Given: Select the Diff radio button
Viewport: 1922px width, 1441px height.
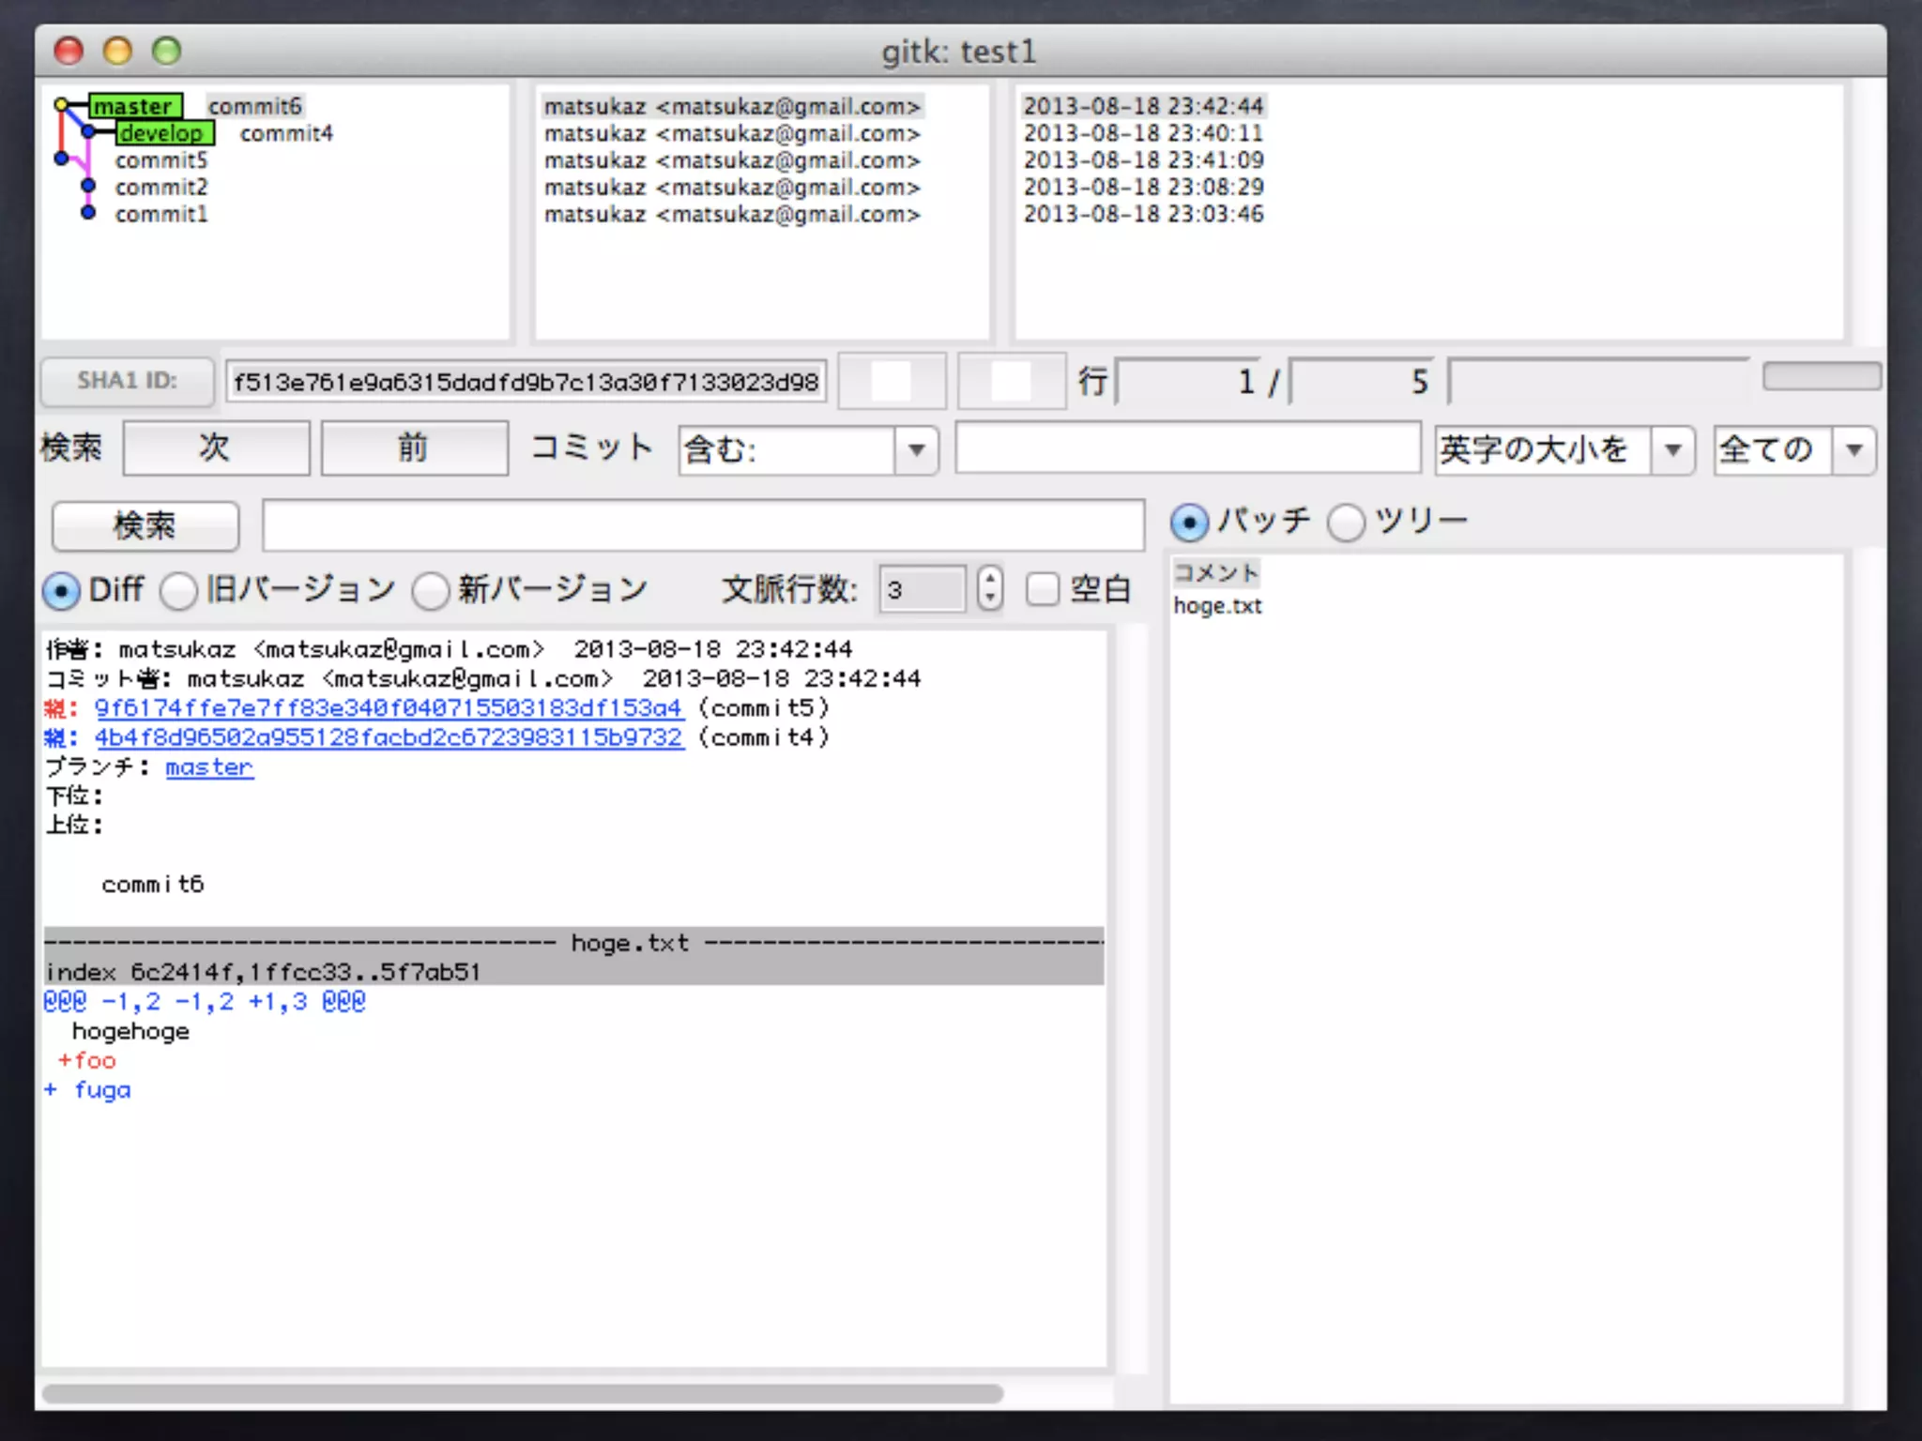Looking at the screenshot, I should click(x=61, y=591).
